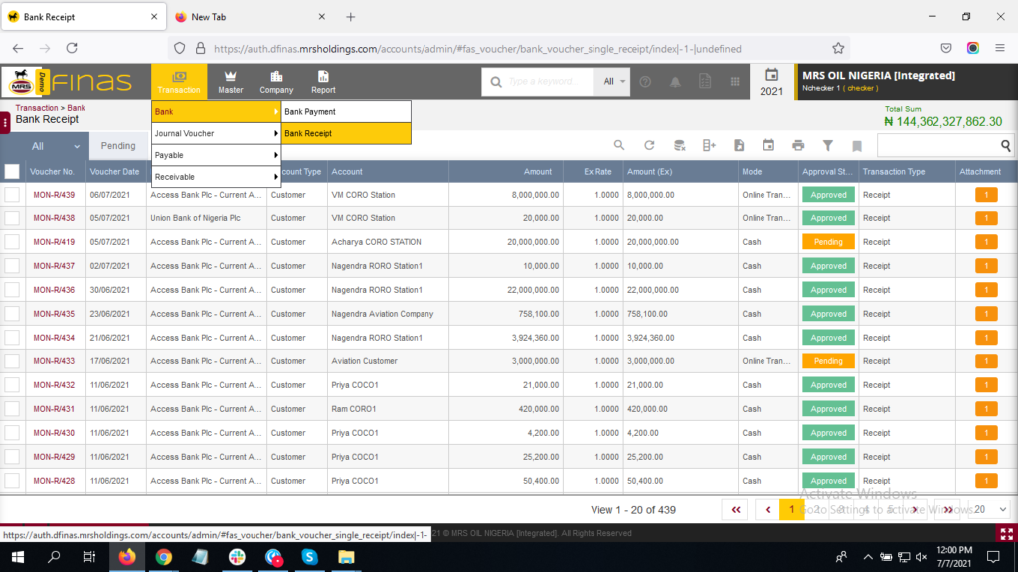The height and width of the screenshot is (572, 1018).
Task: Bookmark this page with the star icon
Action: click(x=838, y=48)
